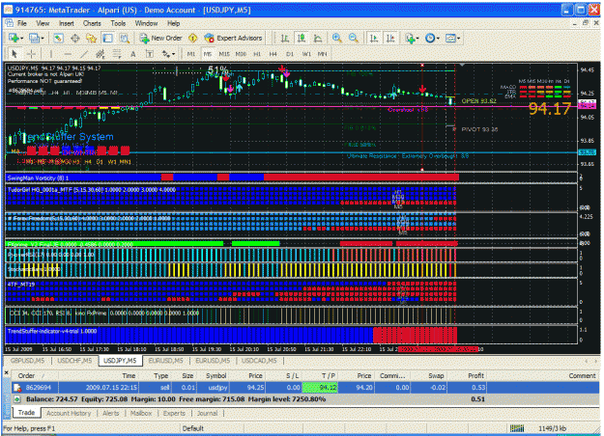Click the Balance 724.57 summary line

[x=305, y=399]
